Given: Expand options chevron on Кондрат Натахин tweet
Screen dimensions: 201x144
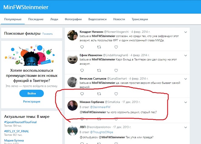Looking at the screenshot, I should pyautogui.click(x=186, y=32).
